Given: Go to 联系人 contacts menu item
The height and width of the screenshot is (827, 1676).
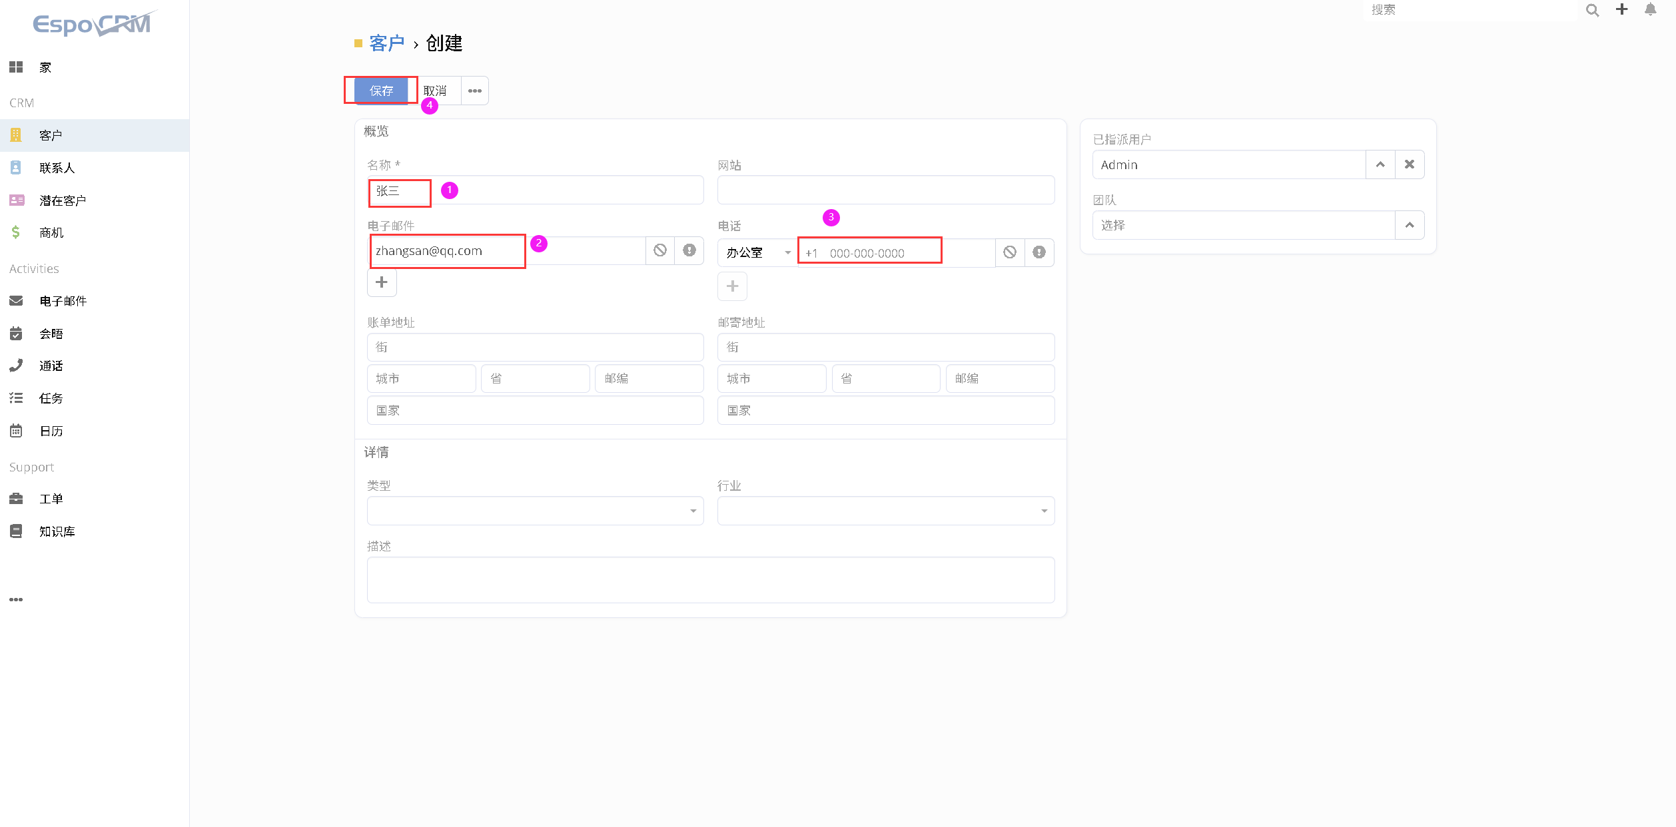Looking at the screenshot, I should pos(57,168).
